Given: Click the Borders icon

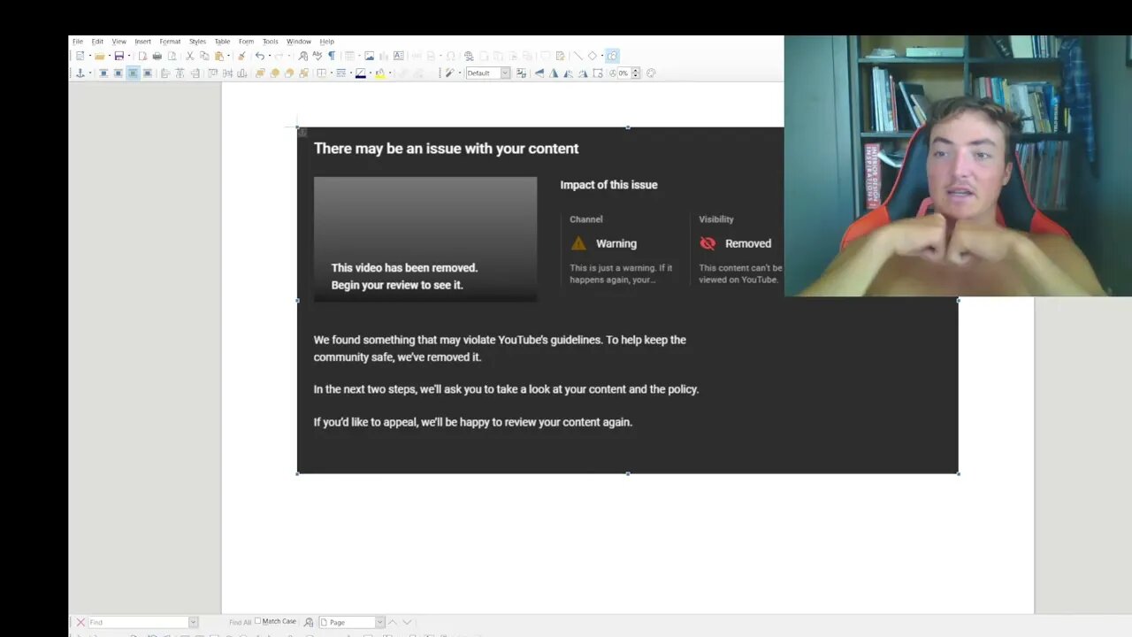Looking at the screenshot, I should (322, 73).
